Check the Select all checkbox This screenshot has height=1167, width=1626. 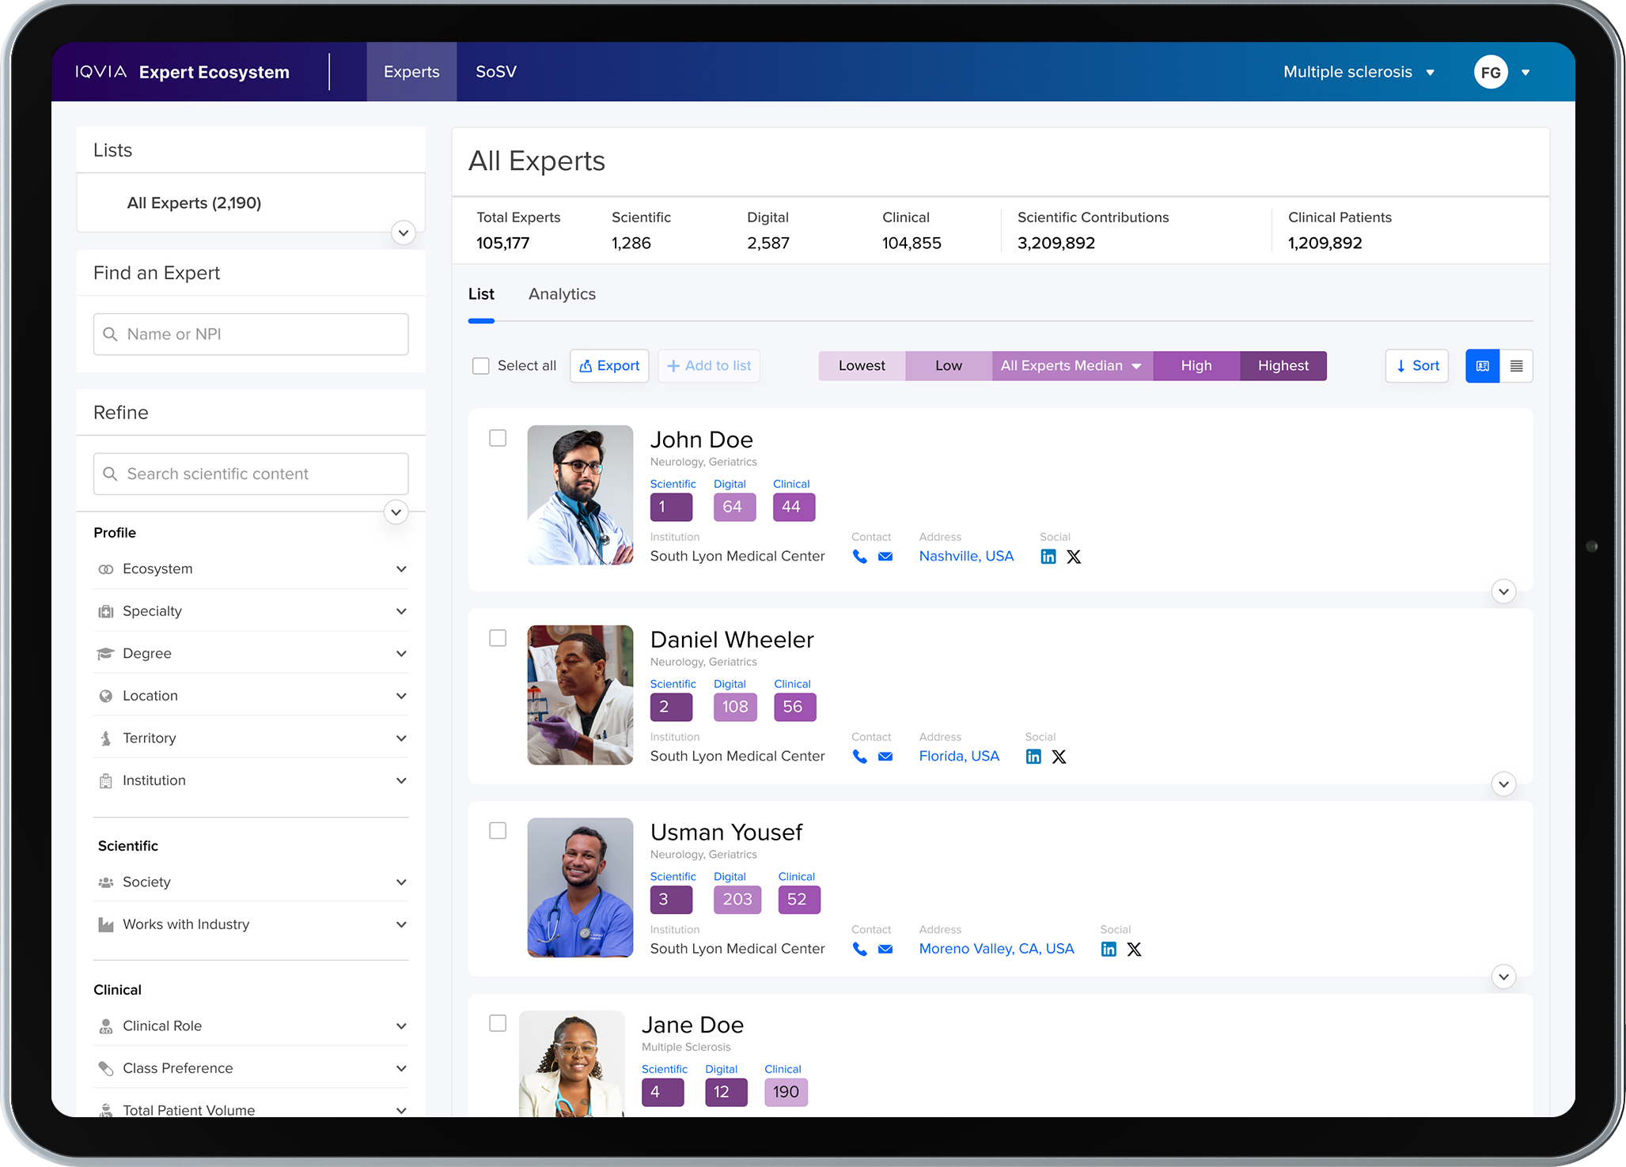click(480, 366)
